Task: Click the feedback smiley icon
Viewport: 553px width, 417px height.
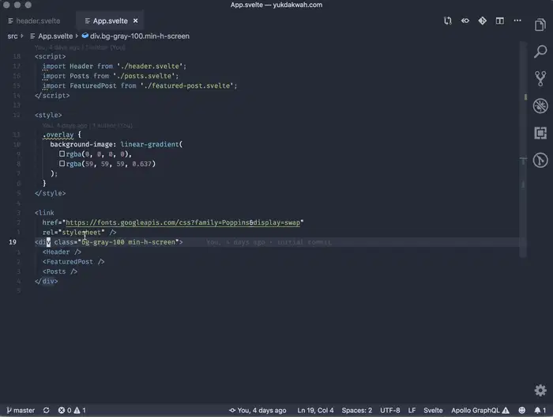Action: [x=521, y=411]
